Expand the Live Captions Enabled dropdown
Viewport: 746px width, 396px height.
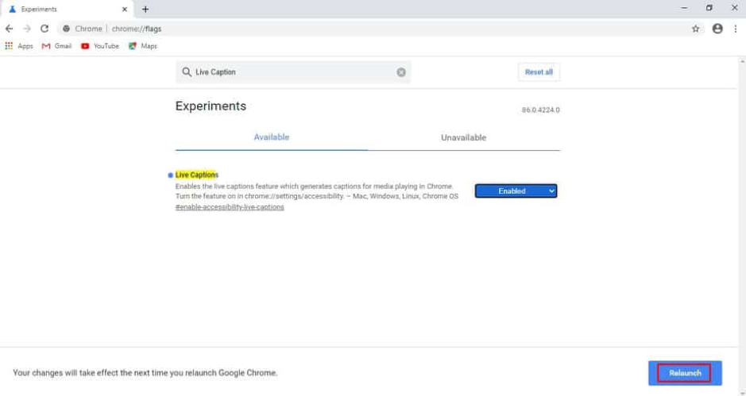coord(516,190)
